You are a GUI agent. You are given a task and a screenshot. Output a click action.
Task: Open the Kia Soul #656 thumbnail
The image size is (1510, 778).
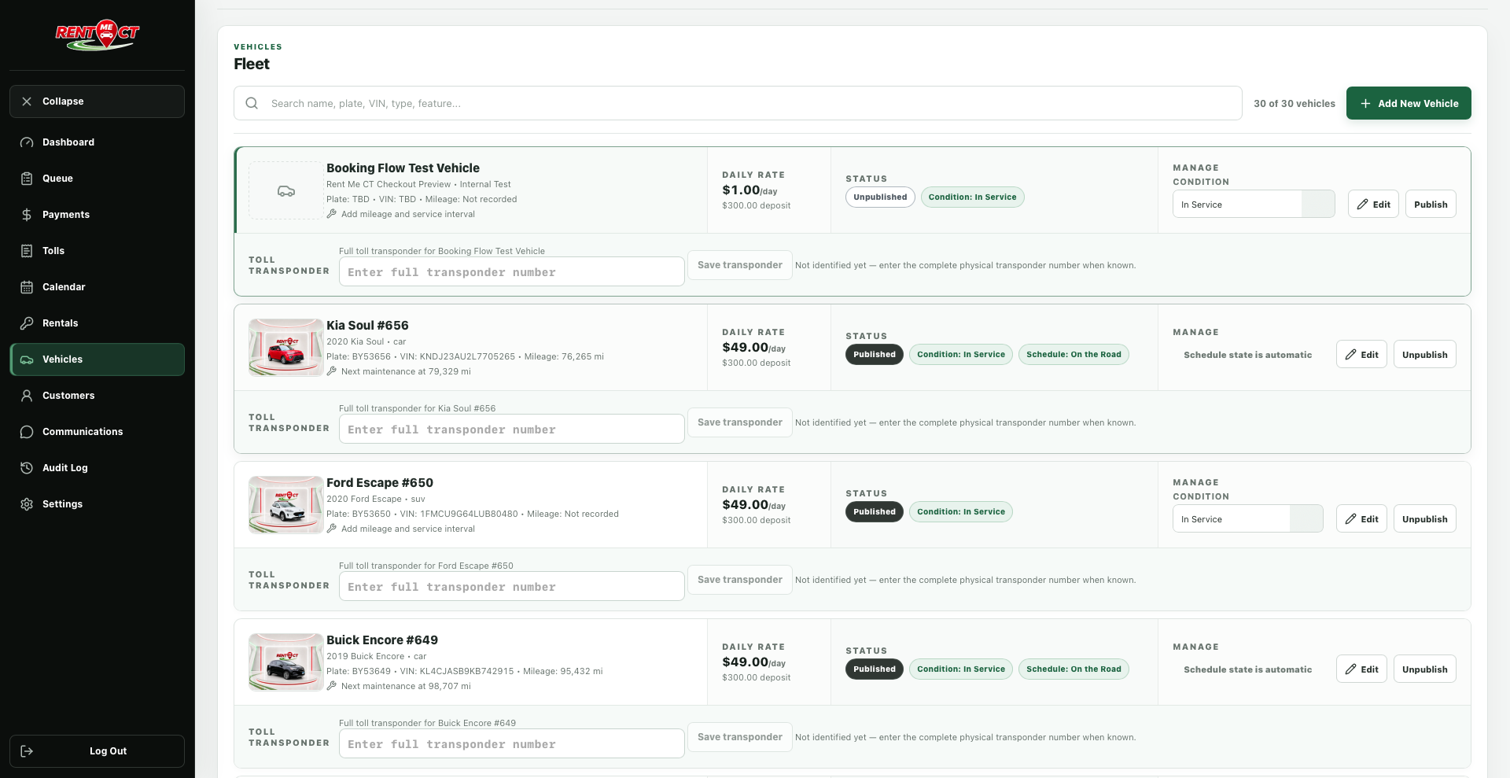[286, 348]
